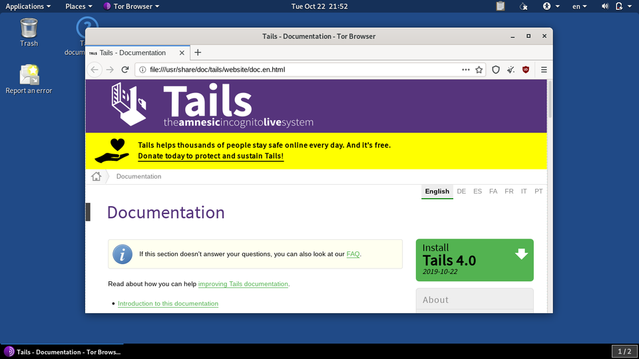This screenshot has width=639, height=359.
Task: Click the page vertical scrollbar
Action: point(550,100)
